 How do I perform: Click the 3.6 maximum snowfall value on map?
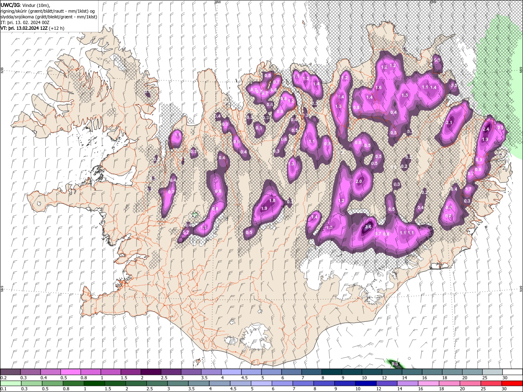pyautogui.click(x=368, y=227)
